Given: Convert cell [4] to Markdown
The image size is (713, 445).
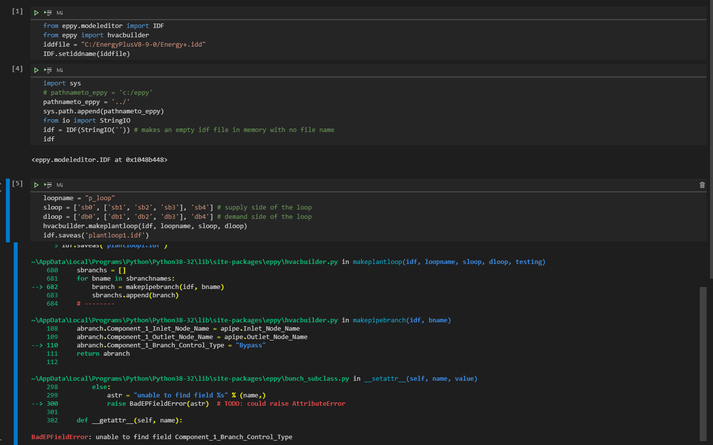Looking at the screenshot, I should tap(59, 70).
